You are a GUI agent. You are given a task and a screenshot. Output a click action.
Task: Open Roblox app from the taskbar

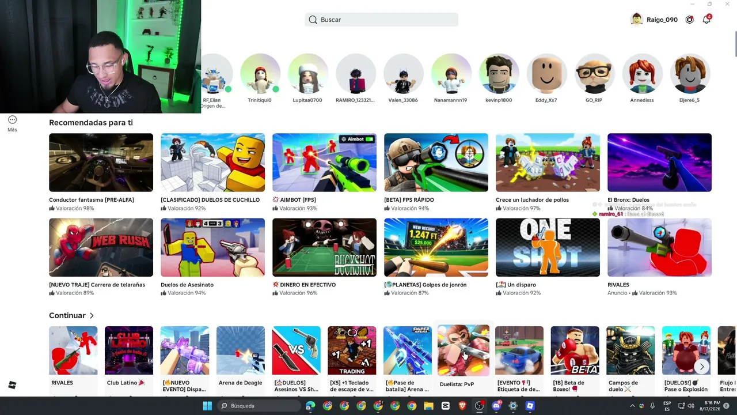click(530, 406)
